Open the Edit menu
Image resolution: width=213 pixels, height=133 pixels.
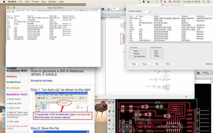(x=27, y=2)
